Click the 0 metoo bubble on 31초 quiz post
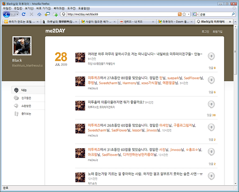239x192 pixels. tap(211, 152)
